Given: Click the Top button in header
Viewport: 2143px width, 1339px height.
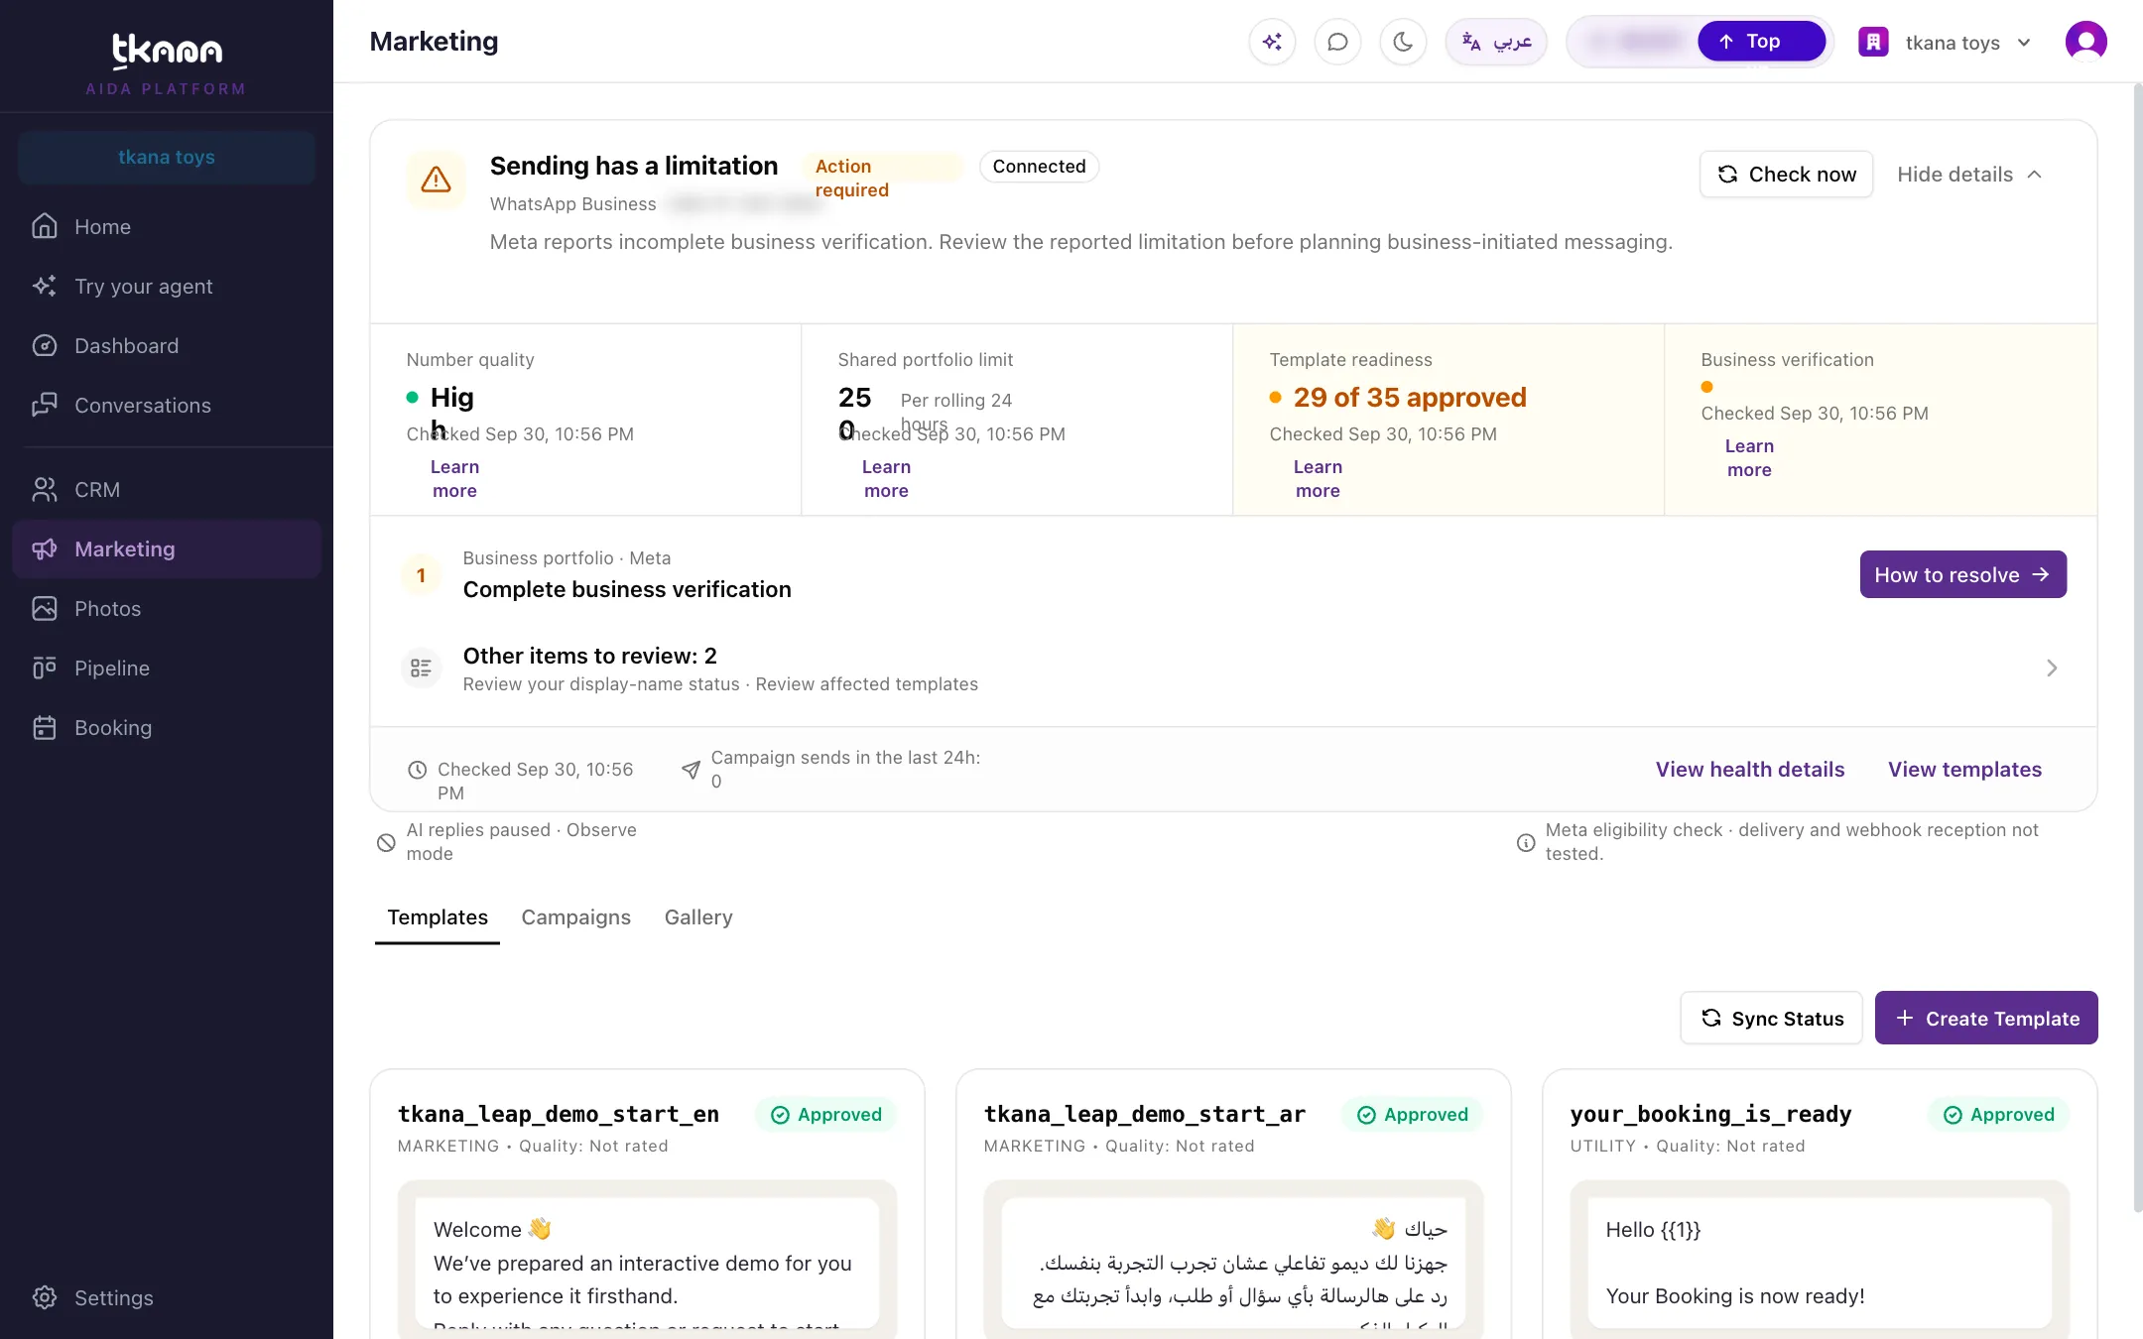Looking at the screenshot, I should pos(1761,42).
